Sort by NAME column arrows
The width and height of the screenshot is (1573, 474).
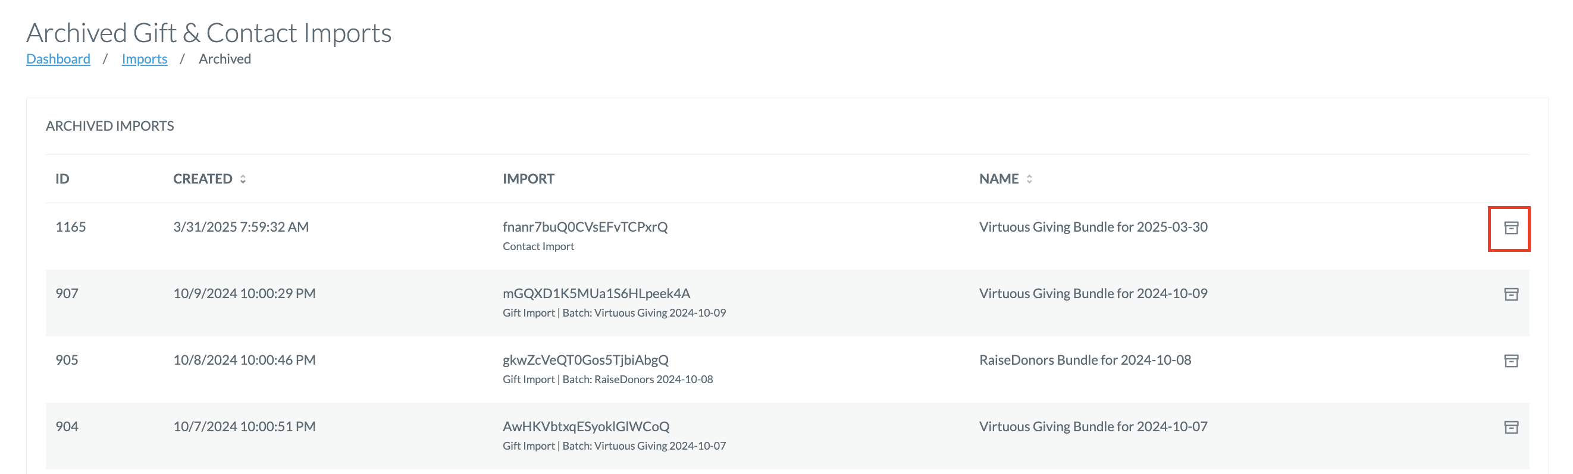click(1030, 179)
